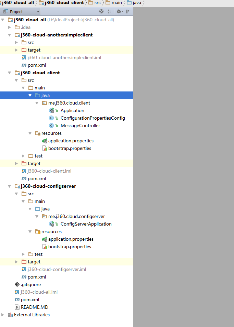Click .gitignore file icon
Image resolution: width=234 pixels, height=327 pixels.
(17, 284)
